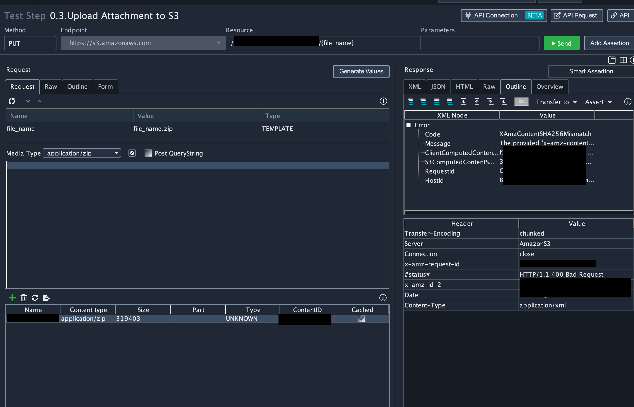Click the grid layout icon below Add Assertion
This screenshot has width=634, height=407.
point(623,60)
